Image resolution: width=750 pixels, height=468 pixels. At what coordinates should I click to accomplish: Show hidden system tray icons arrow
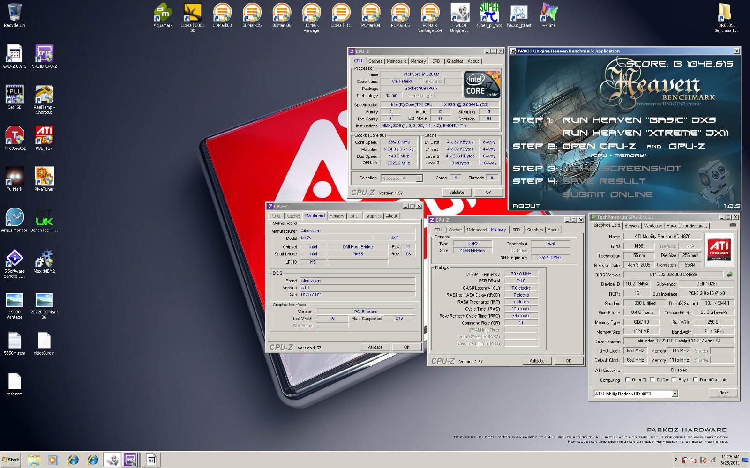point(676,460)
